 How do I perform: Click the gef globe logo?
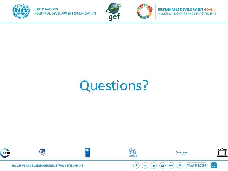pos(114,12)
